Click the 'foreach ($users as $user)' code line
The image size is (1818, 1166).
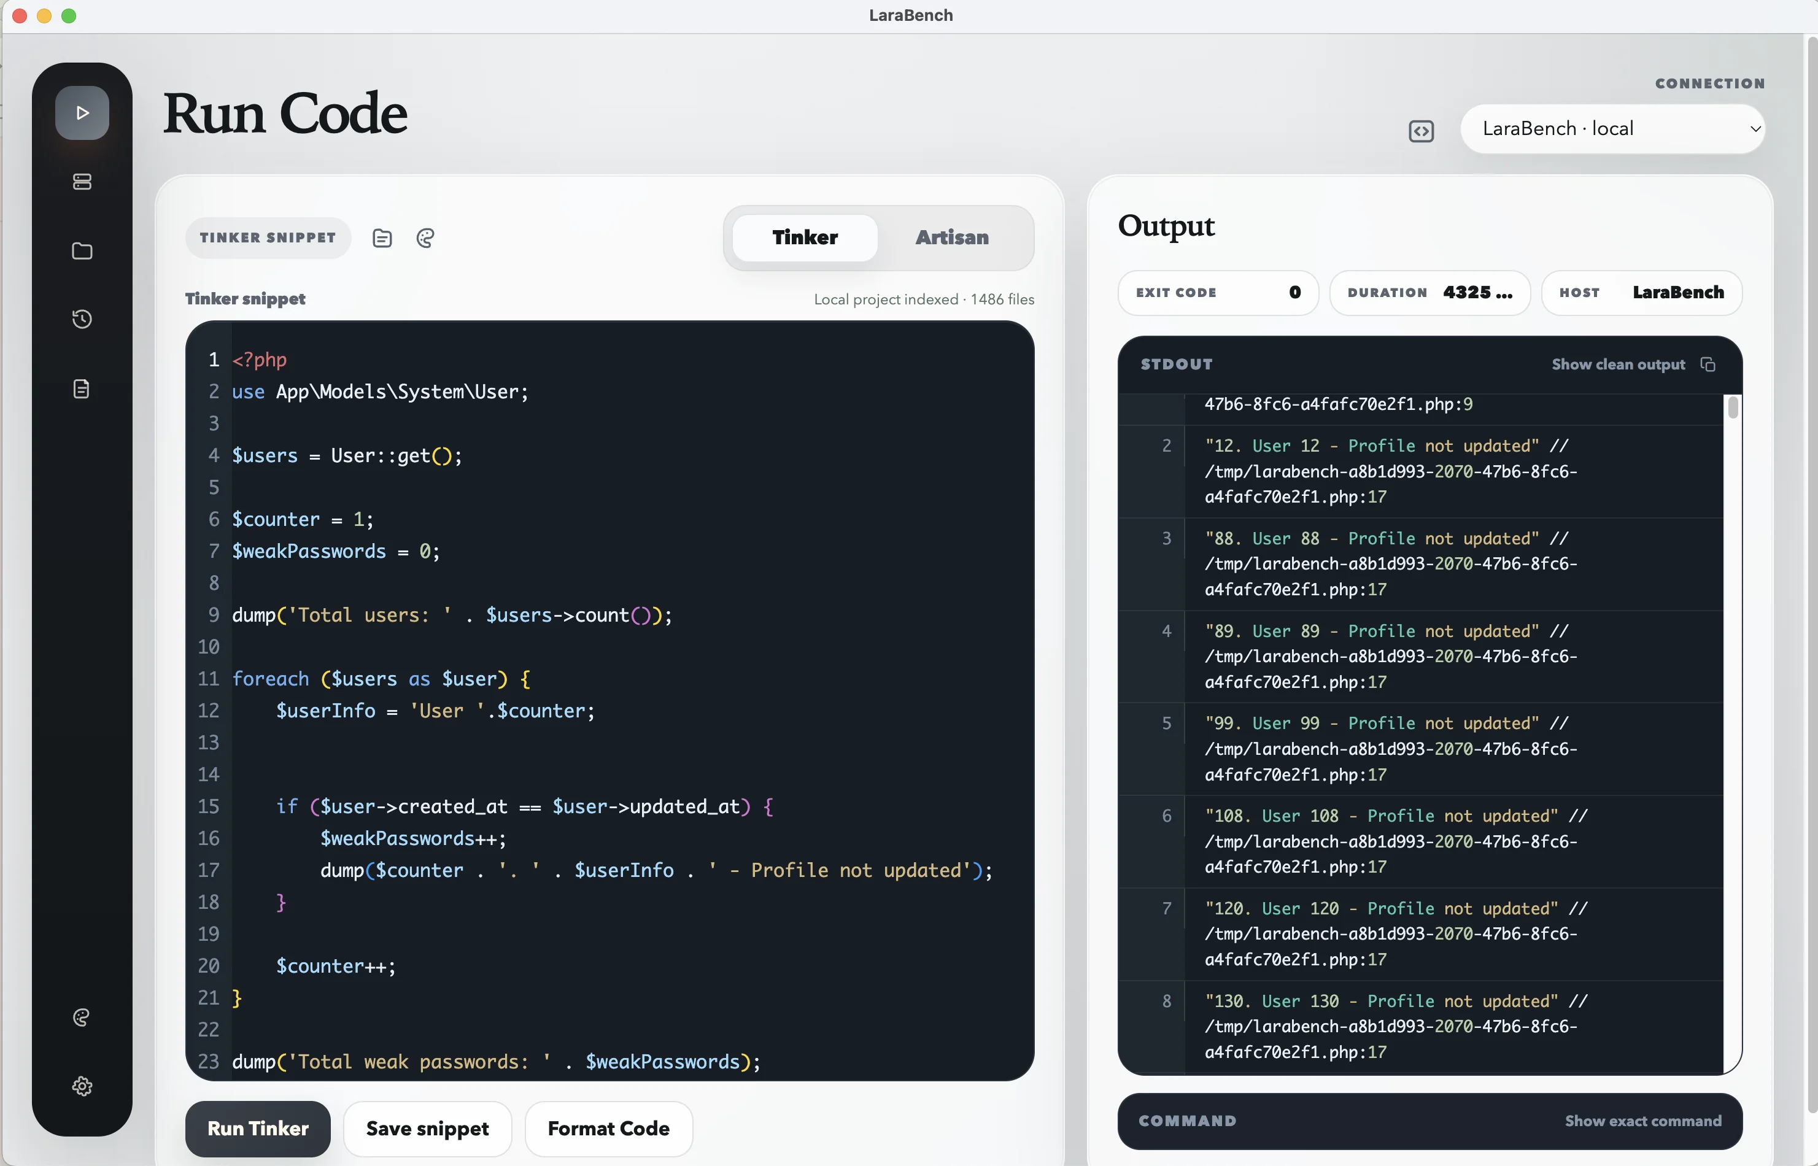381,678
